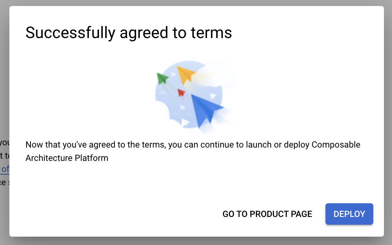Image resolution: width=392 pixels, height=245 pixels.
Task: Click the tiny white plane right of red plane
Action: point(213,96)
